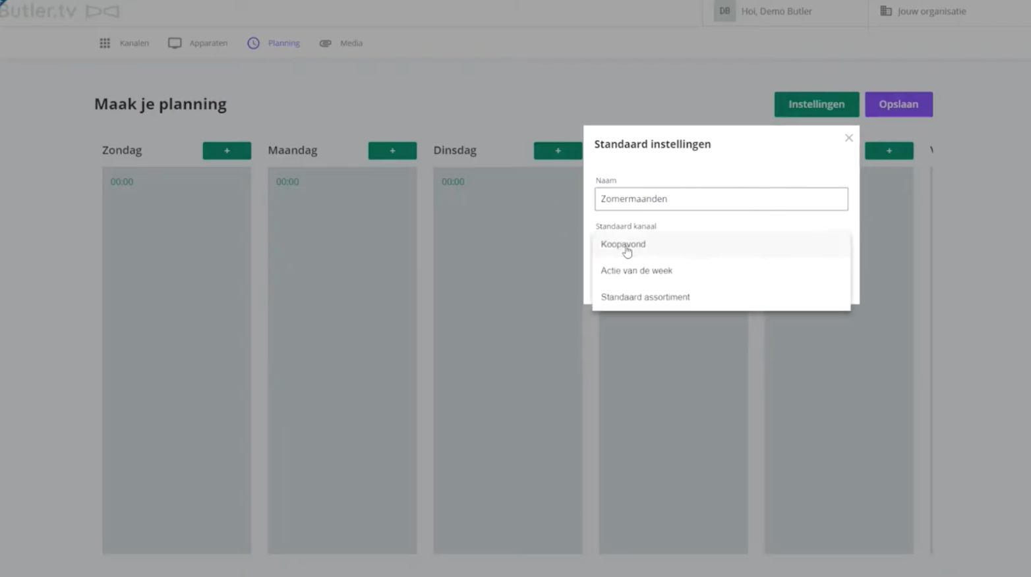Click the Jouw organisatie building icon
1031x577 pixels.
[x=886, y=11]
